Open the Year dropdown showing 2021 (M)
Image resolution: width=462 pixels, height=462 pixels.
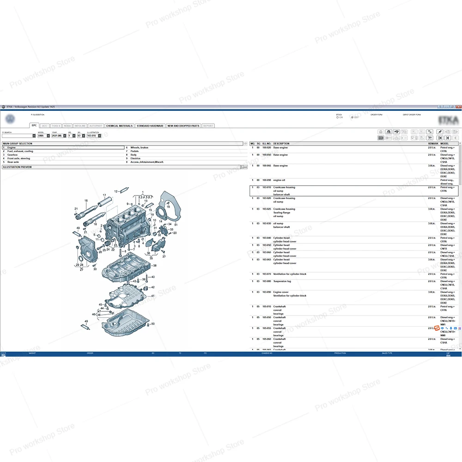point(65,136)
